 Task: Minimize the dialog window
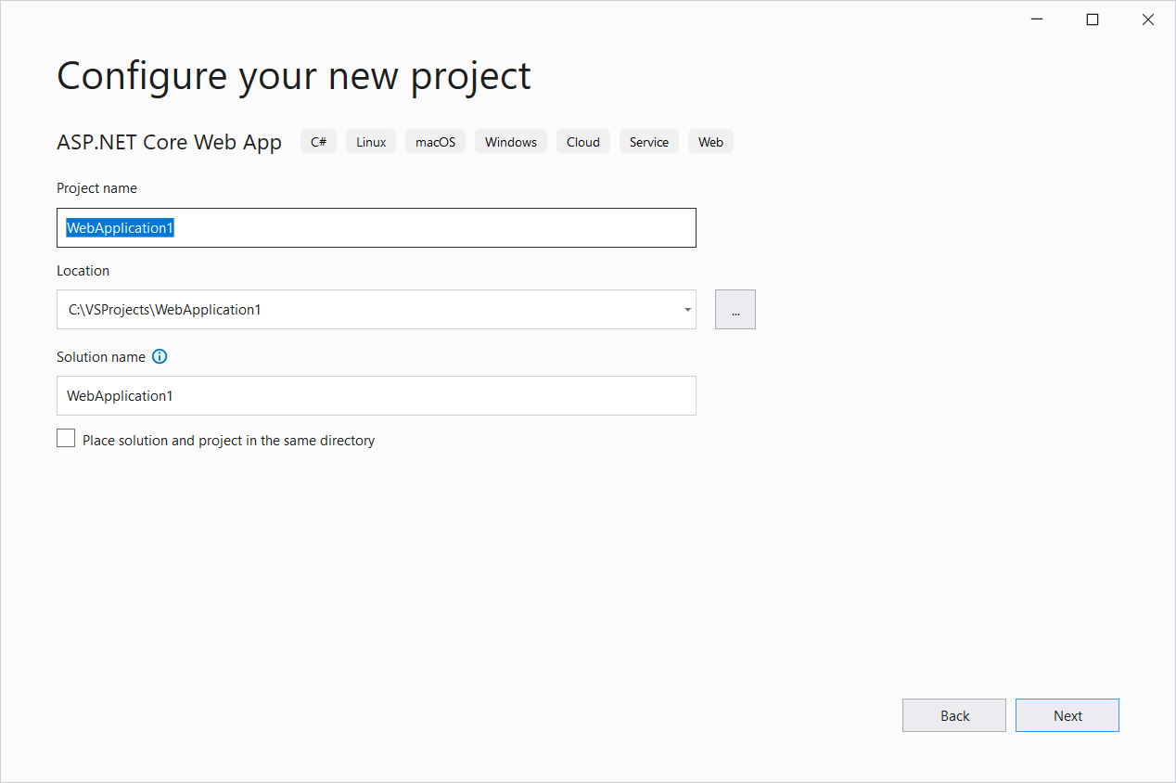(x=1037, y=19)
